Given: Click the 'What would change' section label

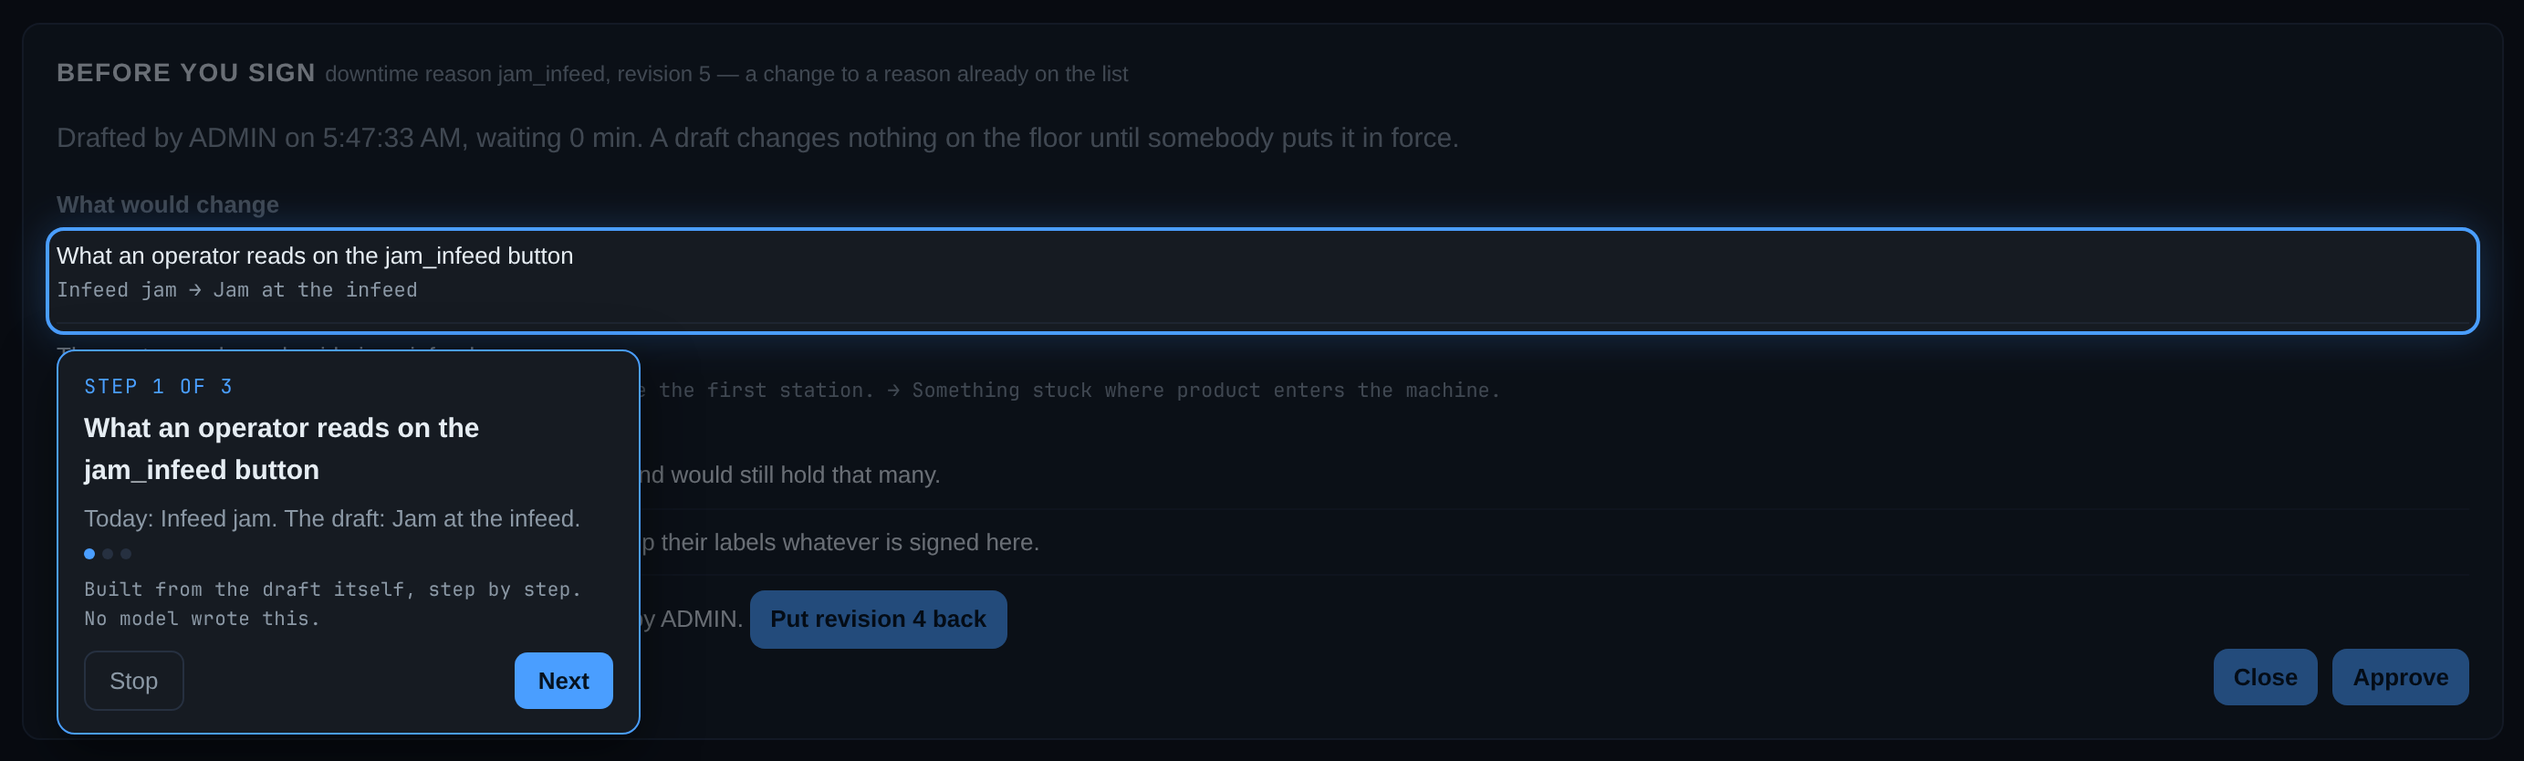Looking at the screenshot, I should 168,204.
